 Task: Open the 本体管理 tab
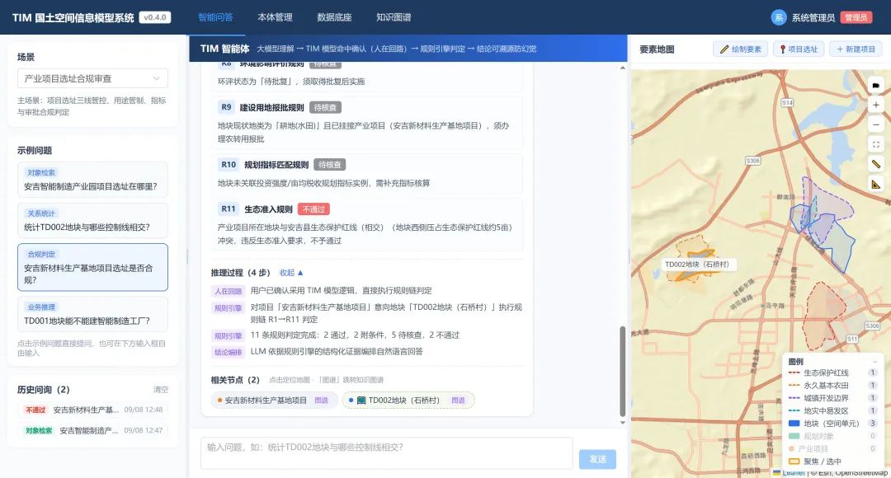pos(275,17)
